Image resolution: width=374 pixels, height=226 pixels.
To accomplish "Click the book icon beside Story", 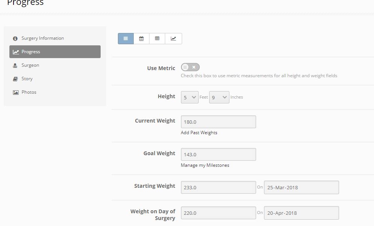I will click(15, 79).
